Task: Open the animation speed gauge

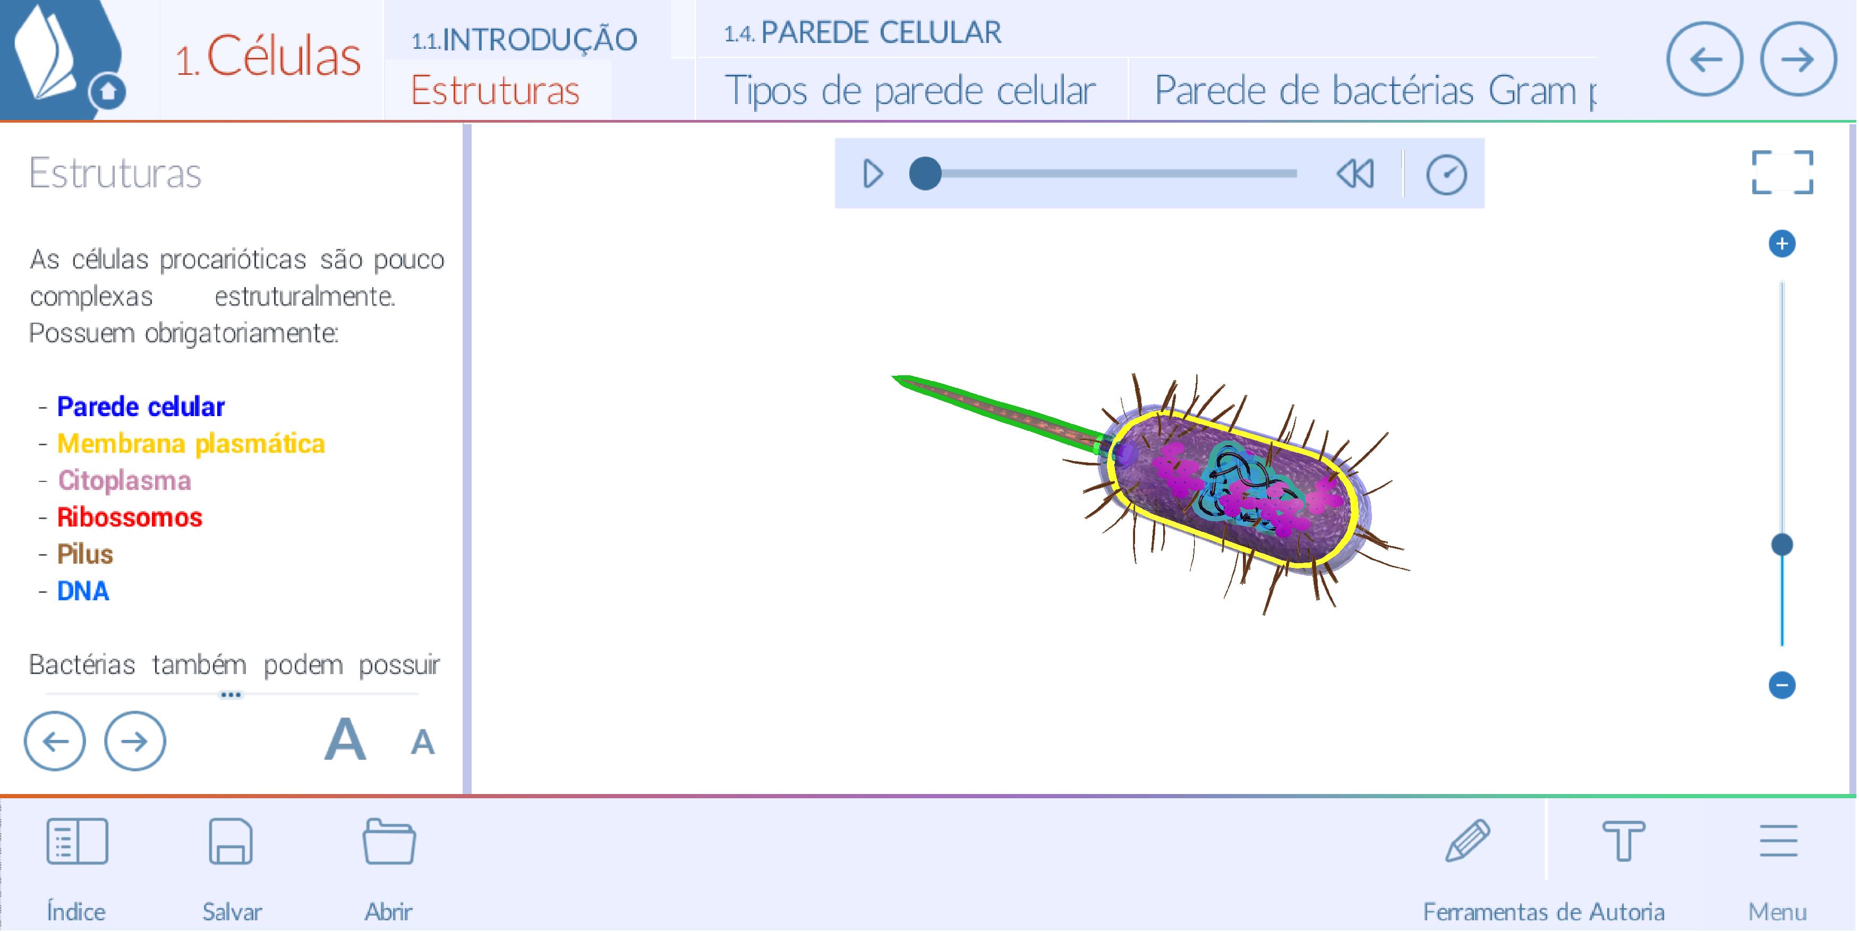Action: point(1446,175)
